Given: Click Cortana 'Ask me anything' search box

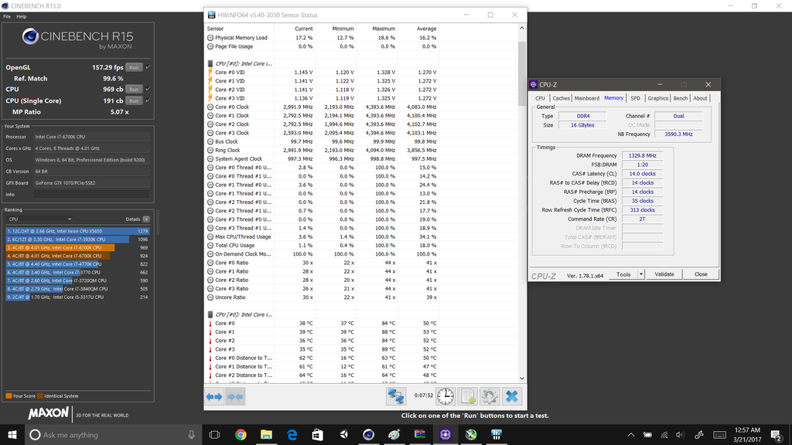Looking at the screenshot, I should [114, 434].
